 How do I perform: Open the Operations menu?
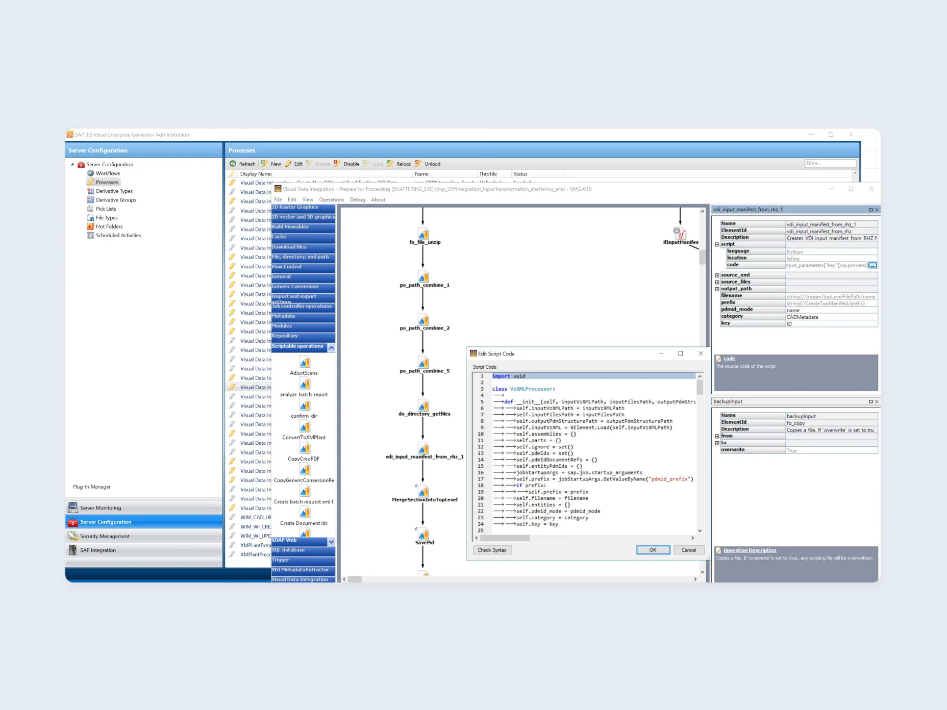(332, 199)
